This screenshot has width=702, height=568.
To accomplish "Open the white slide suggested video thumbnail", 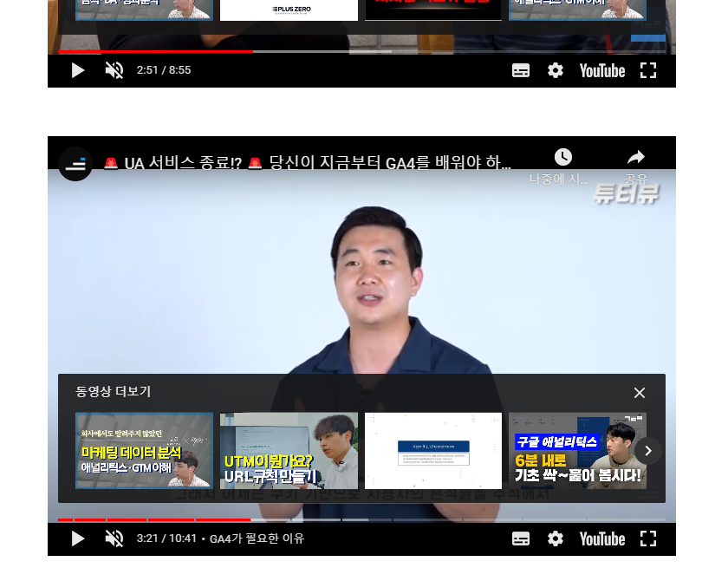I will [x=433, y=450].
